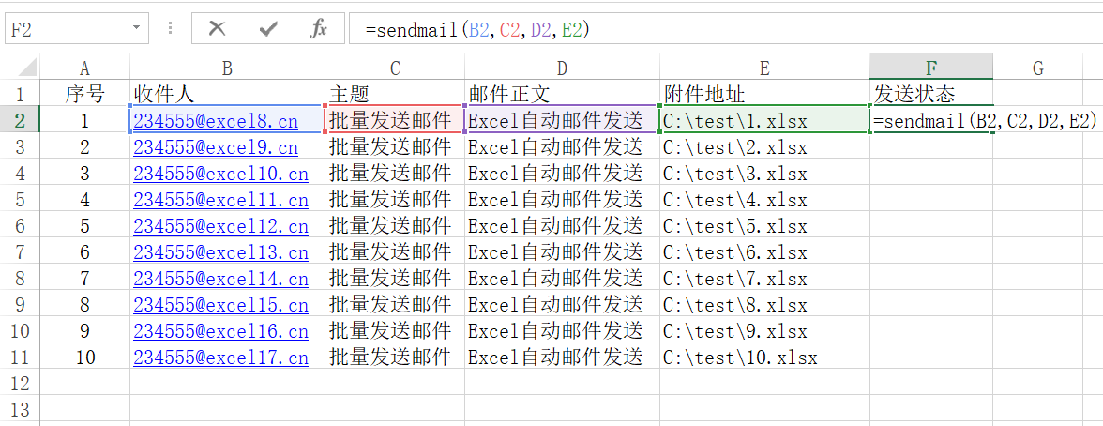This screenshot has height=426, width=1103.
Task: Select cell C:\test\1.xlsx
Action: (764, 120)
